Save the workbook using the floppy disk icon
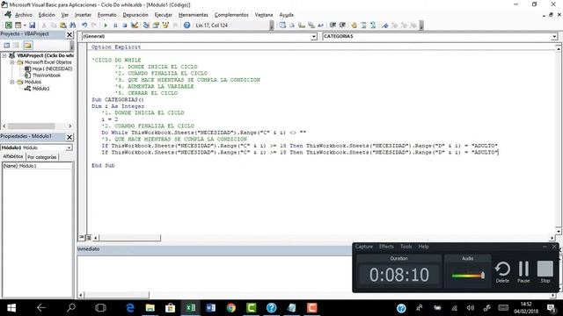This screenshot has height=316, width=563. (32, 25)
